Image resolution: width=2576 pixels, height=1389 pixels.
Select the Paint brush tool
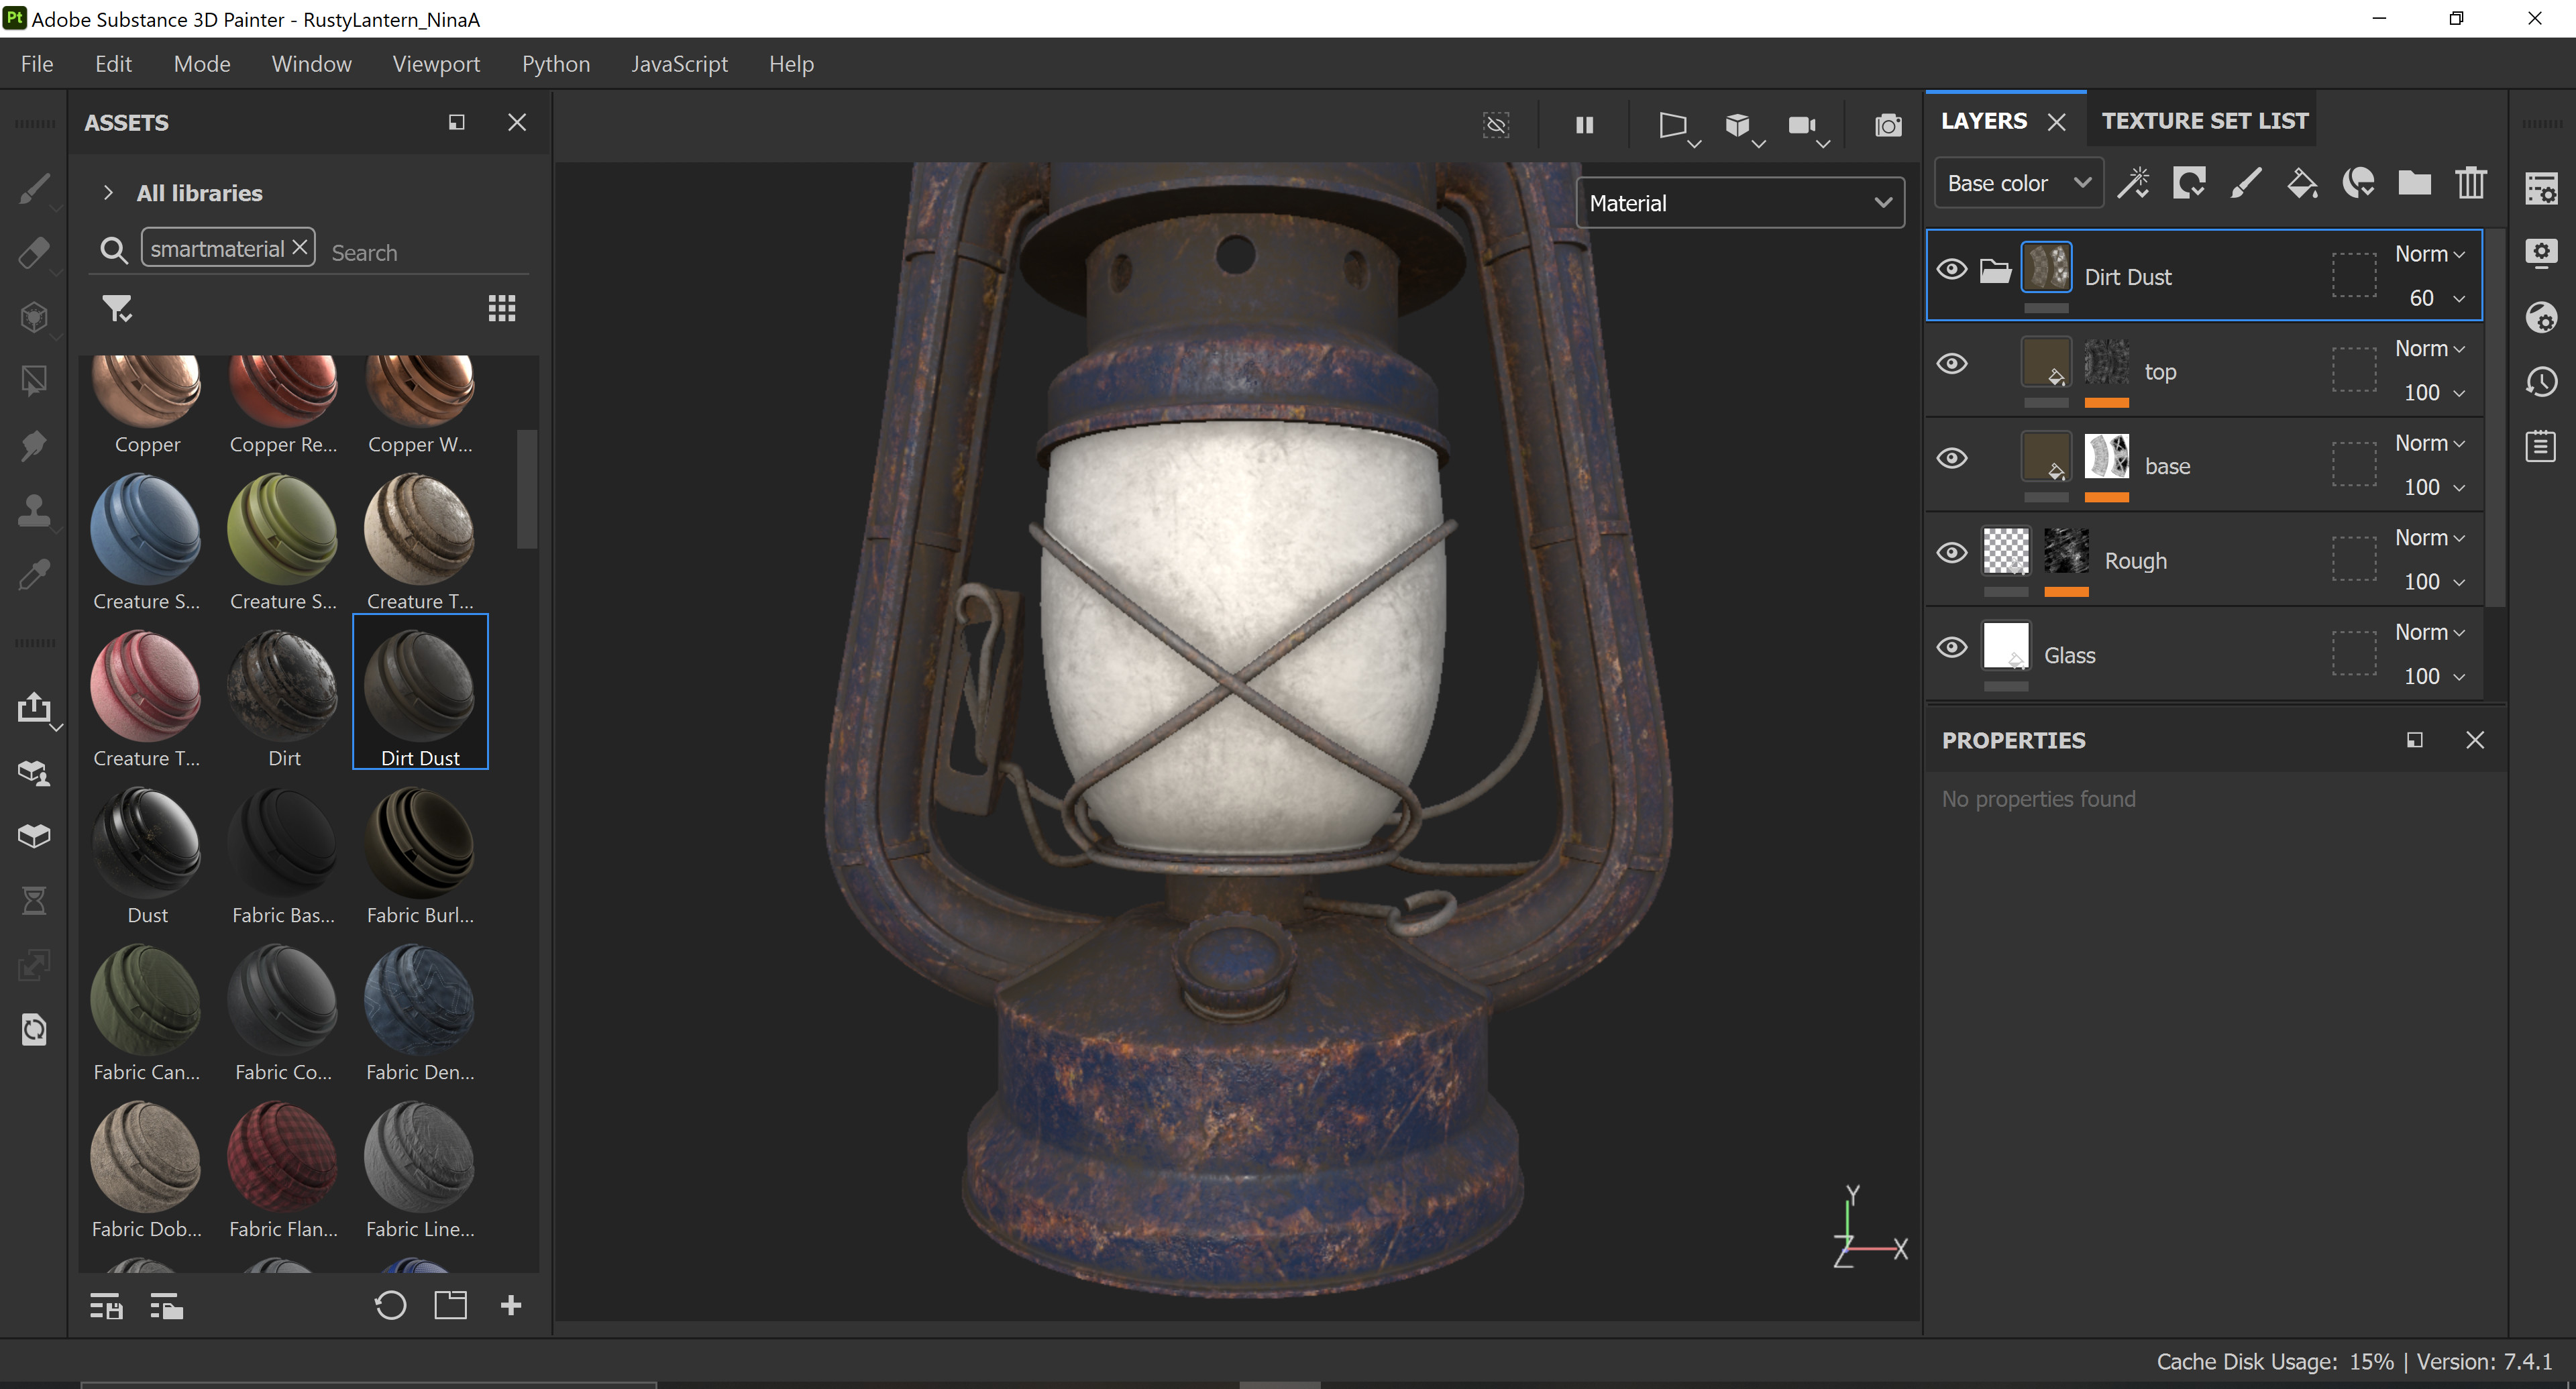click(x=34, y=188)
